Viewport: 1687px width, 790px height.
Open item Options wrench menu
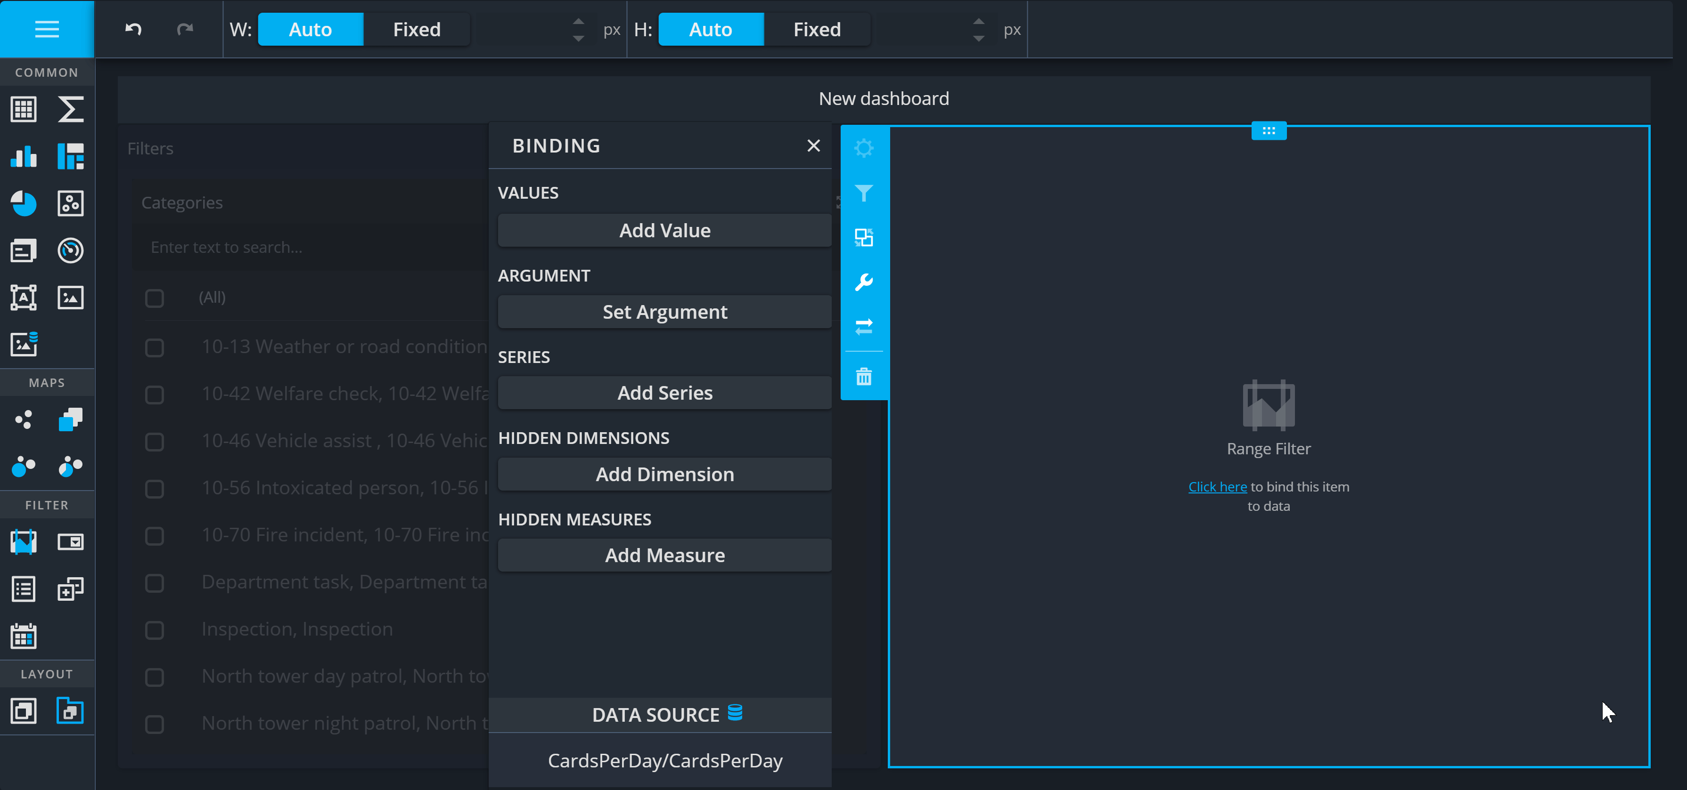pyautogui.click(x=864, y=282)
